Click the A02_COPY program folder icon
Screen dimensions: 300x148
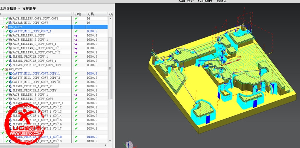pos(6,27)
